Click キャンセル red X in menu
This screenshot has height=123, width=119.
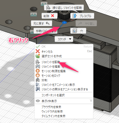pyautogui.click(x=38, y=51)
